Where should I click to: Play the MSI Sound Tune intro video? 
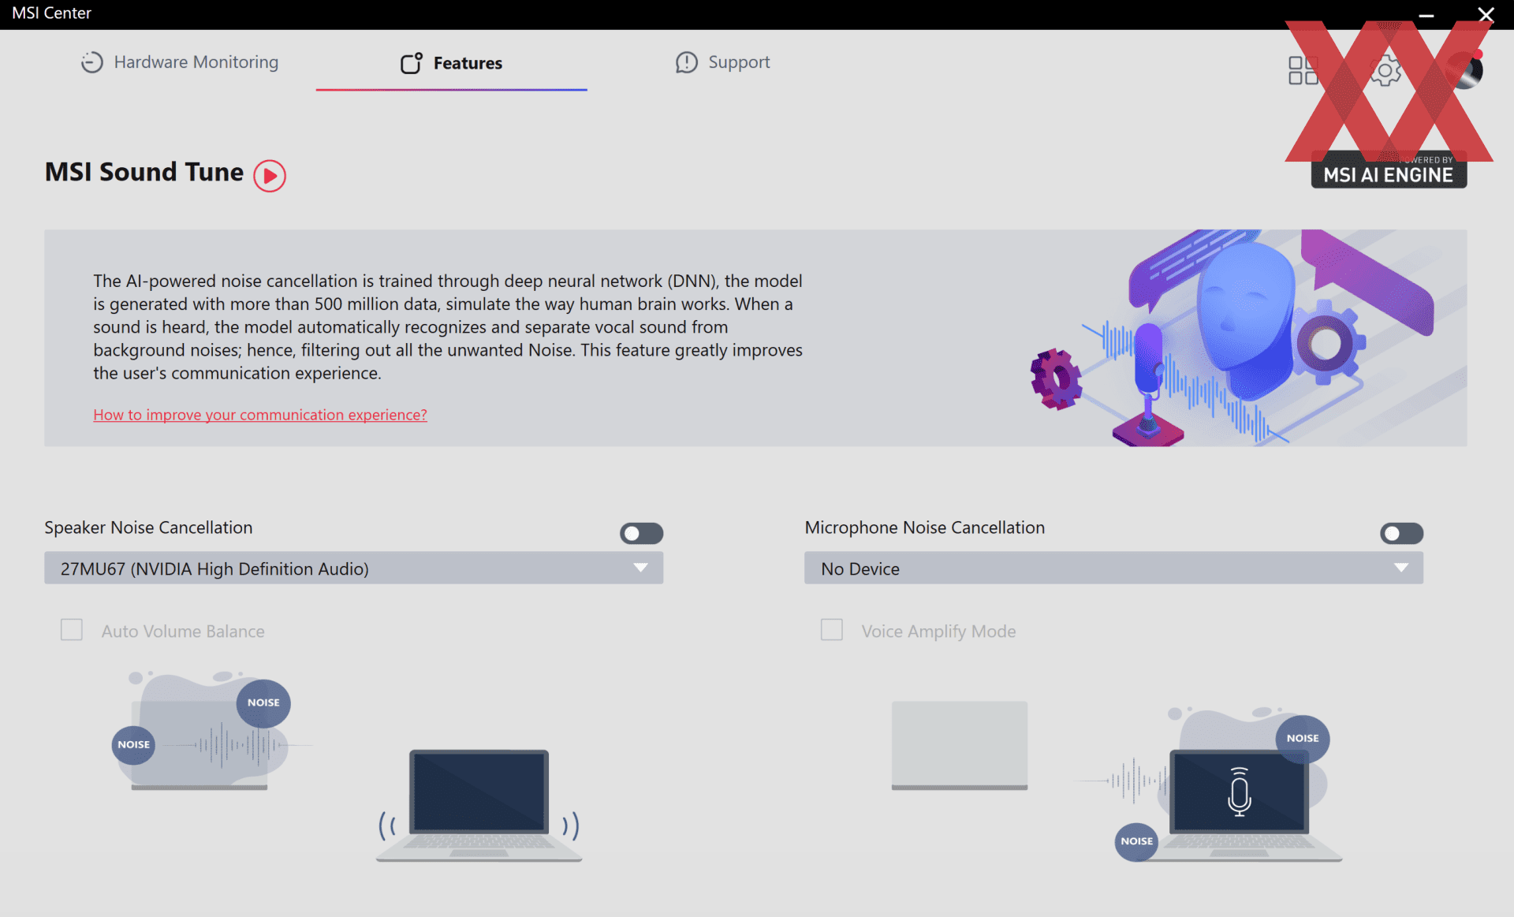[x=270, y=175]
